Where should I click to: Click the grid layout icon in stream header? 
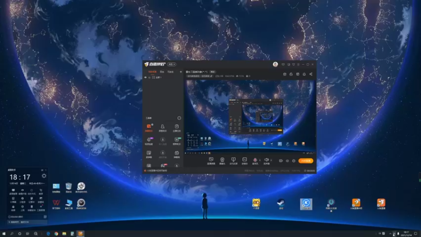pyautogui.click(x=298, y=74)
